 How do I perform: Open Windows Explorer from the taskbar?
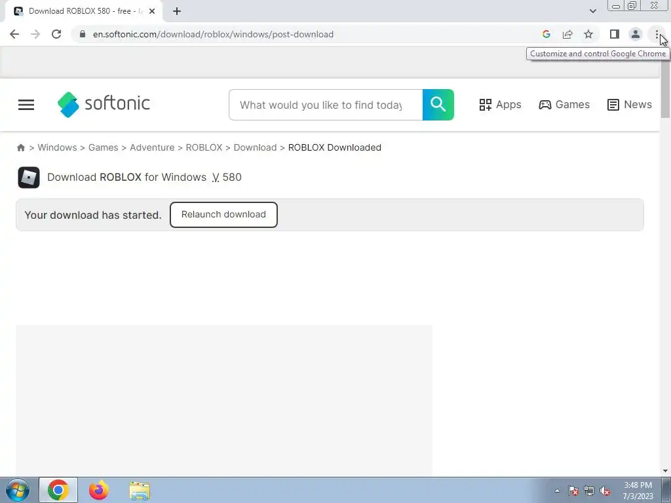click(140, 490)
